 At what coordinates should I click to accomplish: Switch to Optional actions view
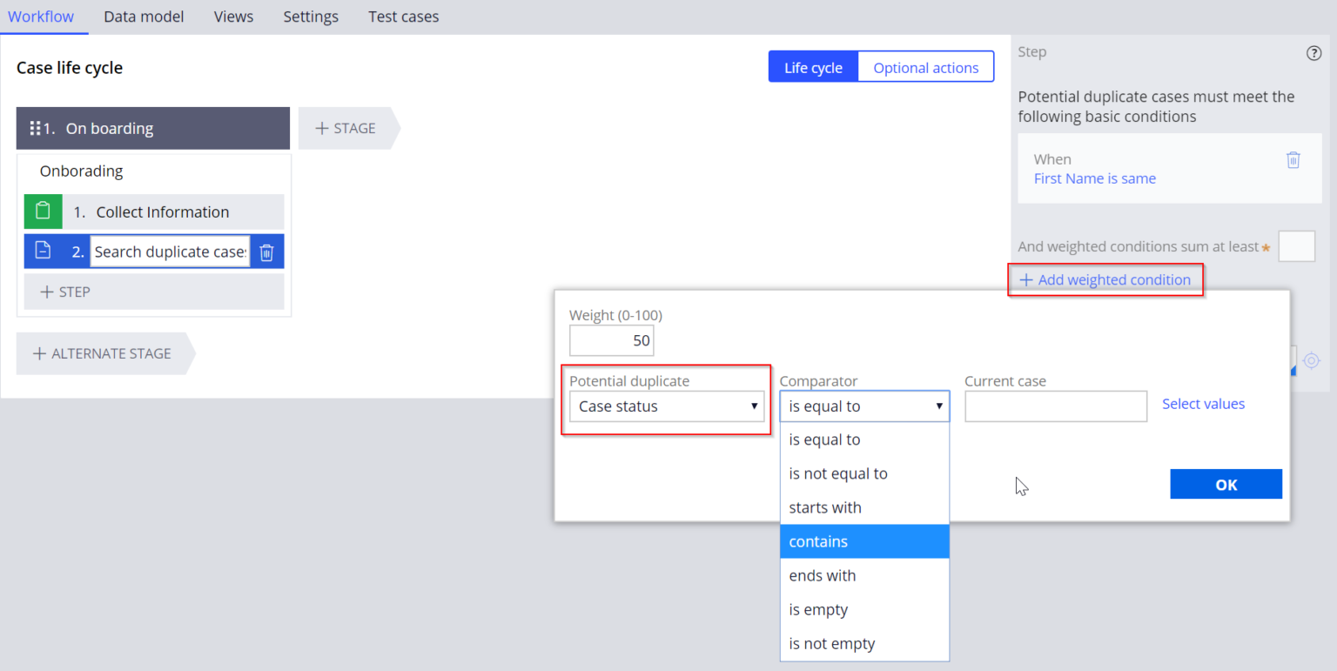pyautogui.click(x=925, y=67)
